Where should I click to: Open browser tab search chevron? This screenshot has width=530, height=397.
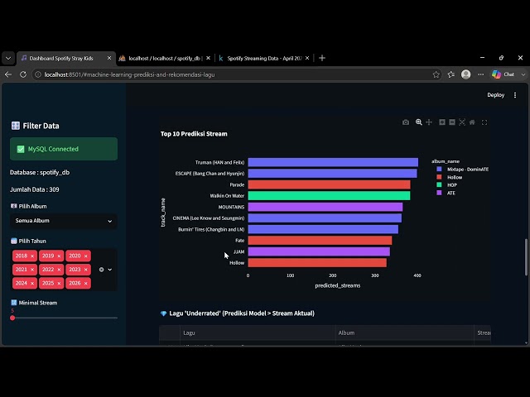click(x=8, y=58)
